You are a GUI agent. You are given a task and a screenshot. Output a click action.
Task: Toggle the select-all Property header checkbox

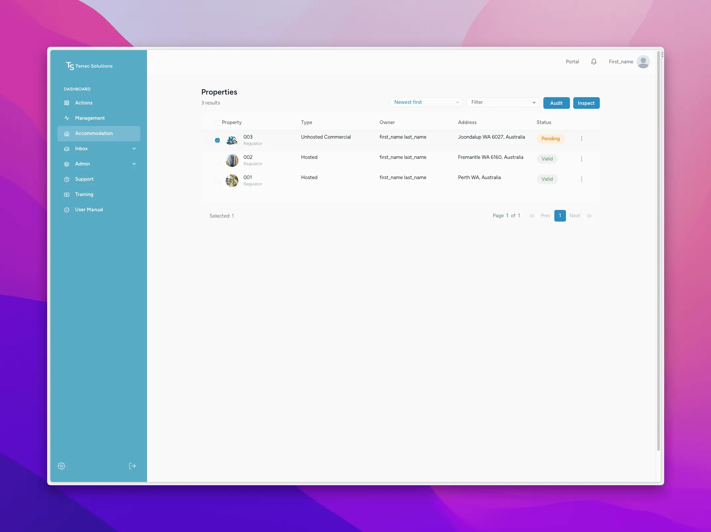(x=217, y=123)
